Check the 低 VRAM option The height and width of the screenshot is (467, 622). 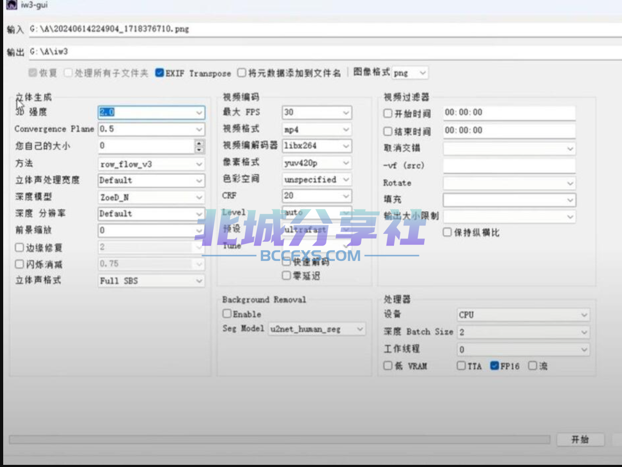(x=388, y=366)
